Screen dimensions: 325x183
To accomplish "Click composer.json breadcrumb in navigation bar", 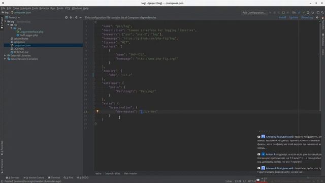I will tap(20, 13).
